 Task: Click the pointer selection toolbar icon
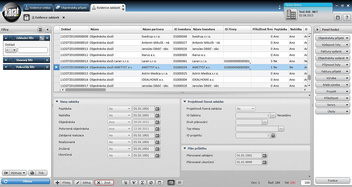click(x=133, y=183)
